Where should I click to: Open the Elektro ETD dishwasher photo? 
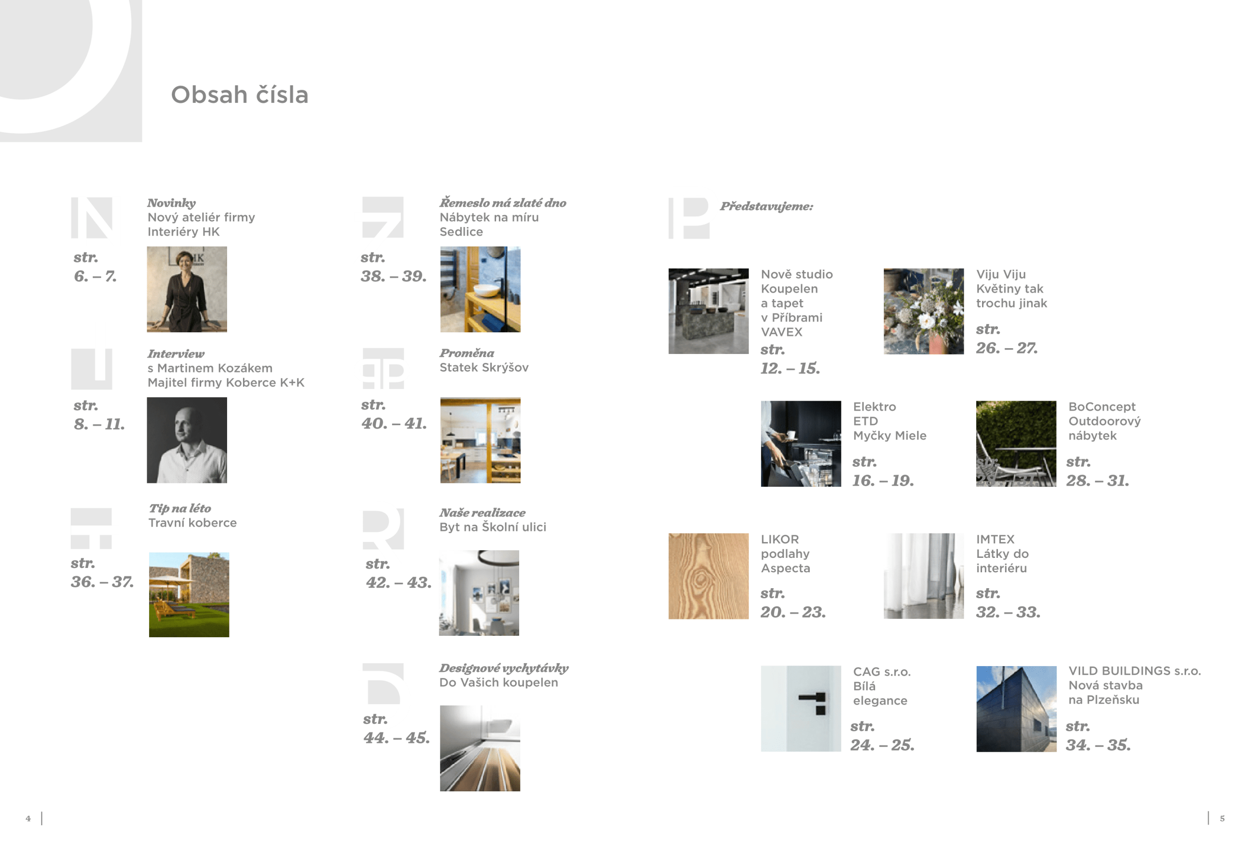801,444
